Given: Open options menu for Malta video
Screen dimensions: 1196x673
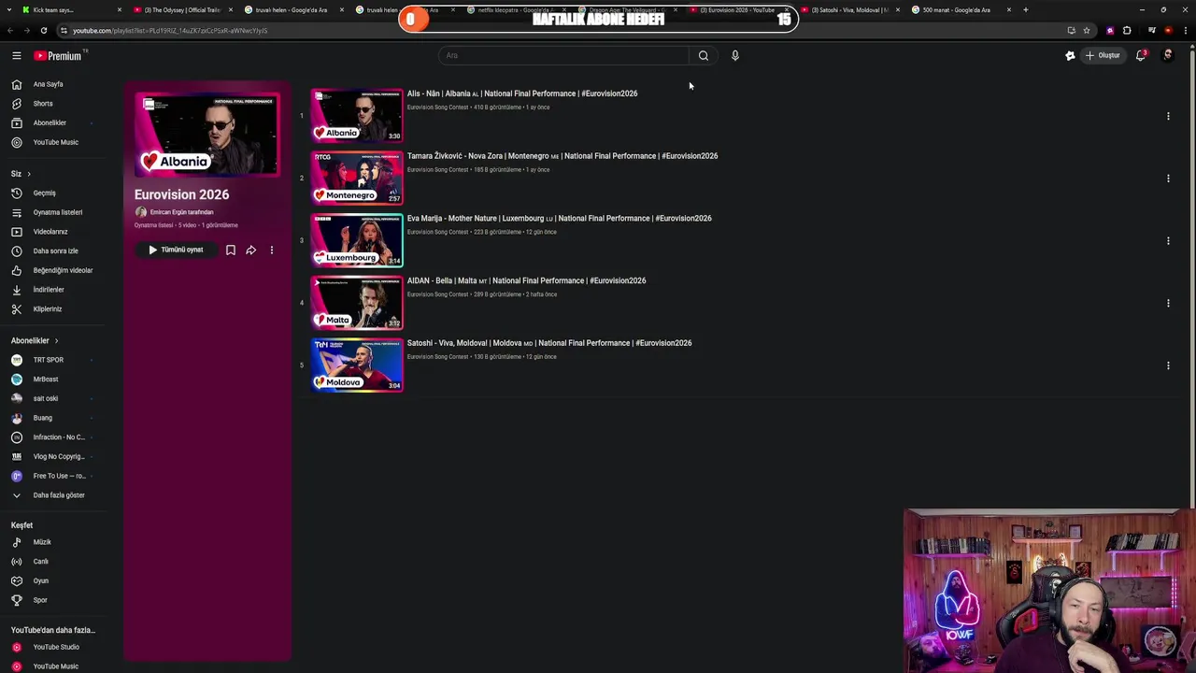Looking at the screenshot, I should pyautogui.click(x=1168, y=303).
